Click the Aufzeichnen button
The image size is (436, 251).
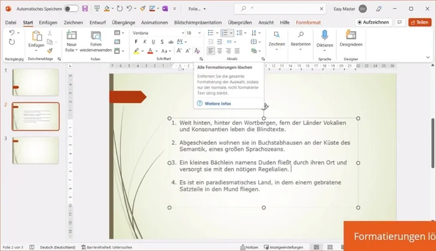tap(374, 22)
